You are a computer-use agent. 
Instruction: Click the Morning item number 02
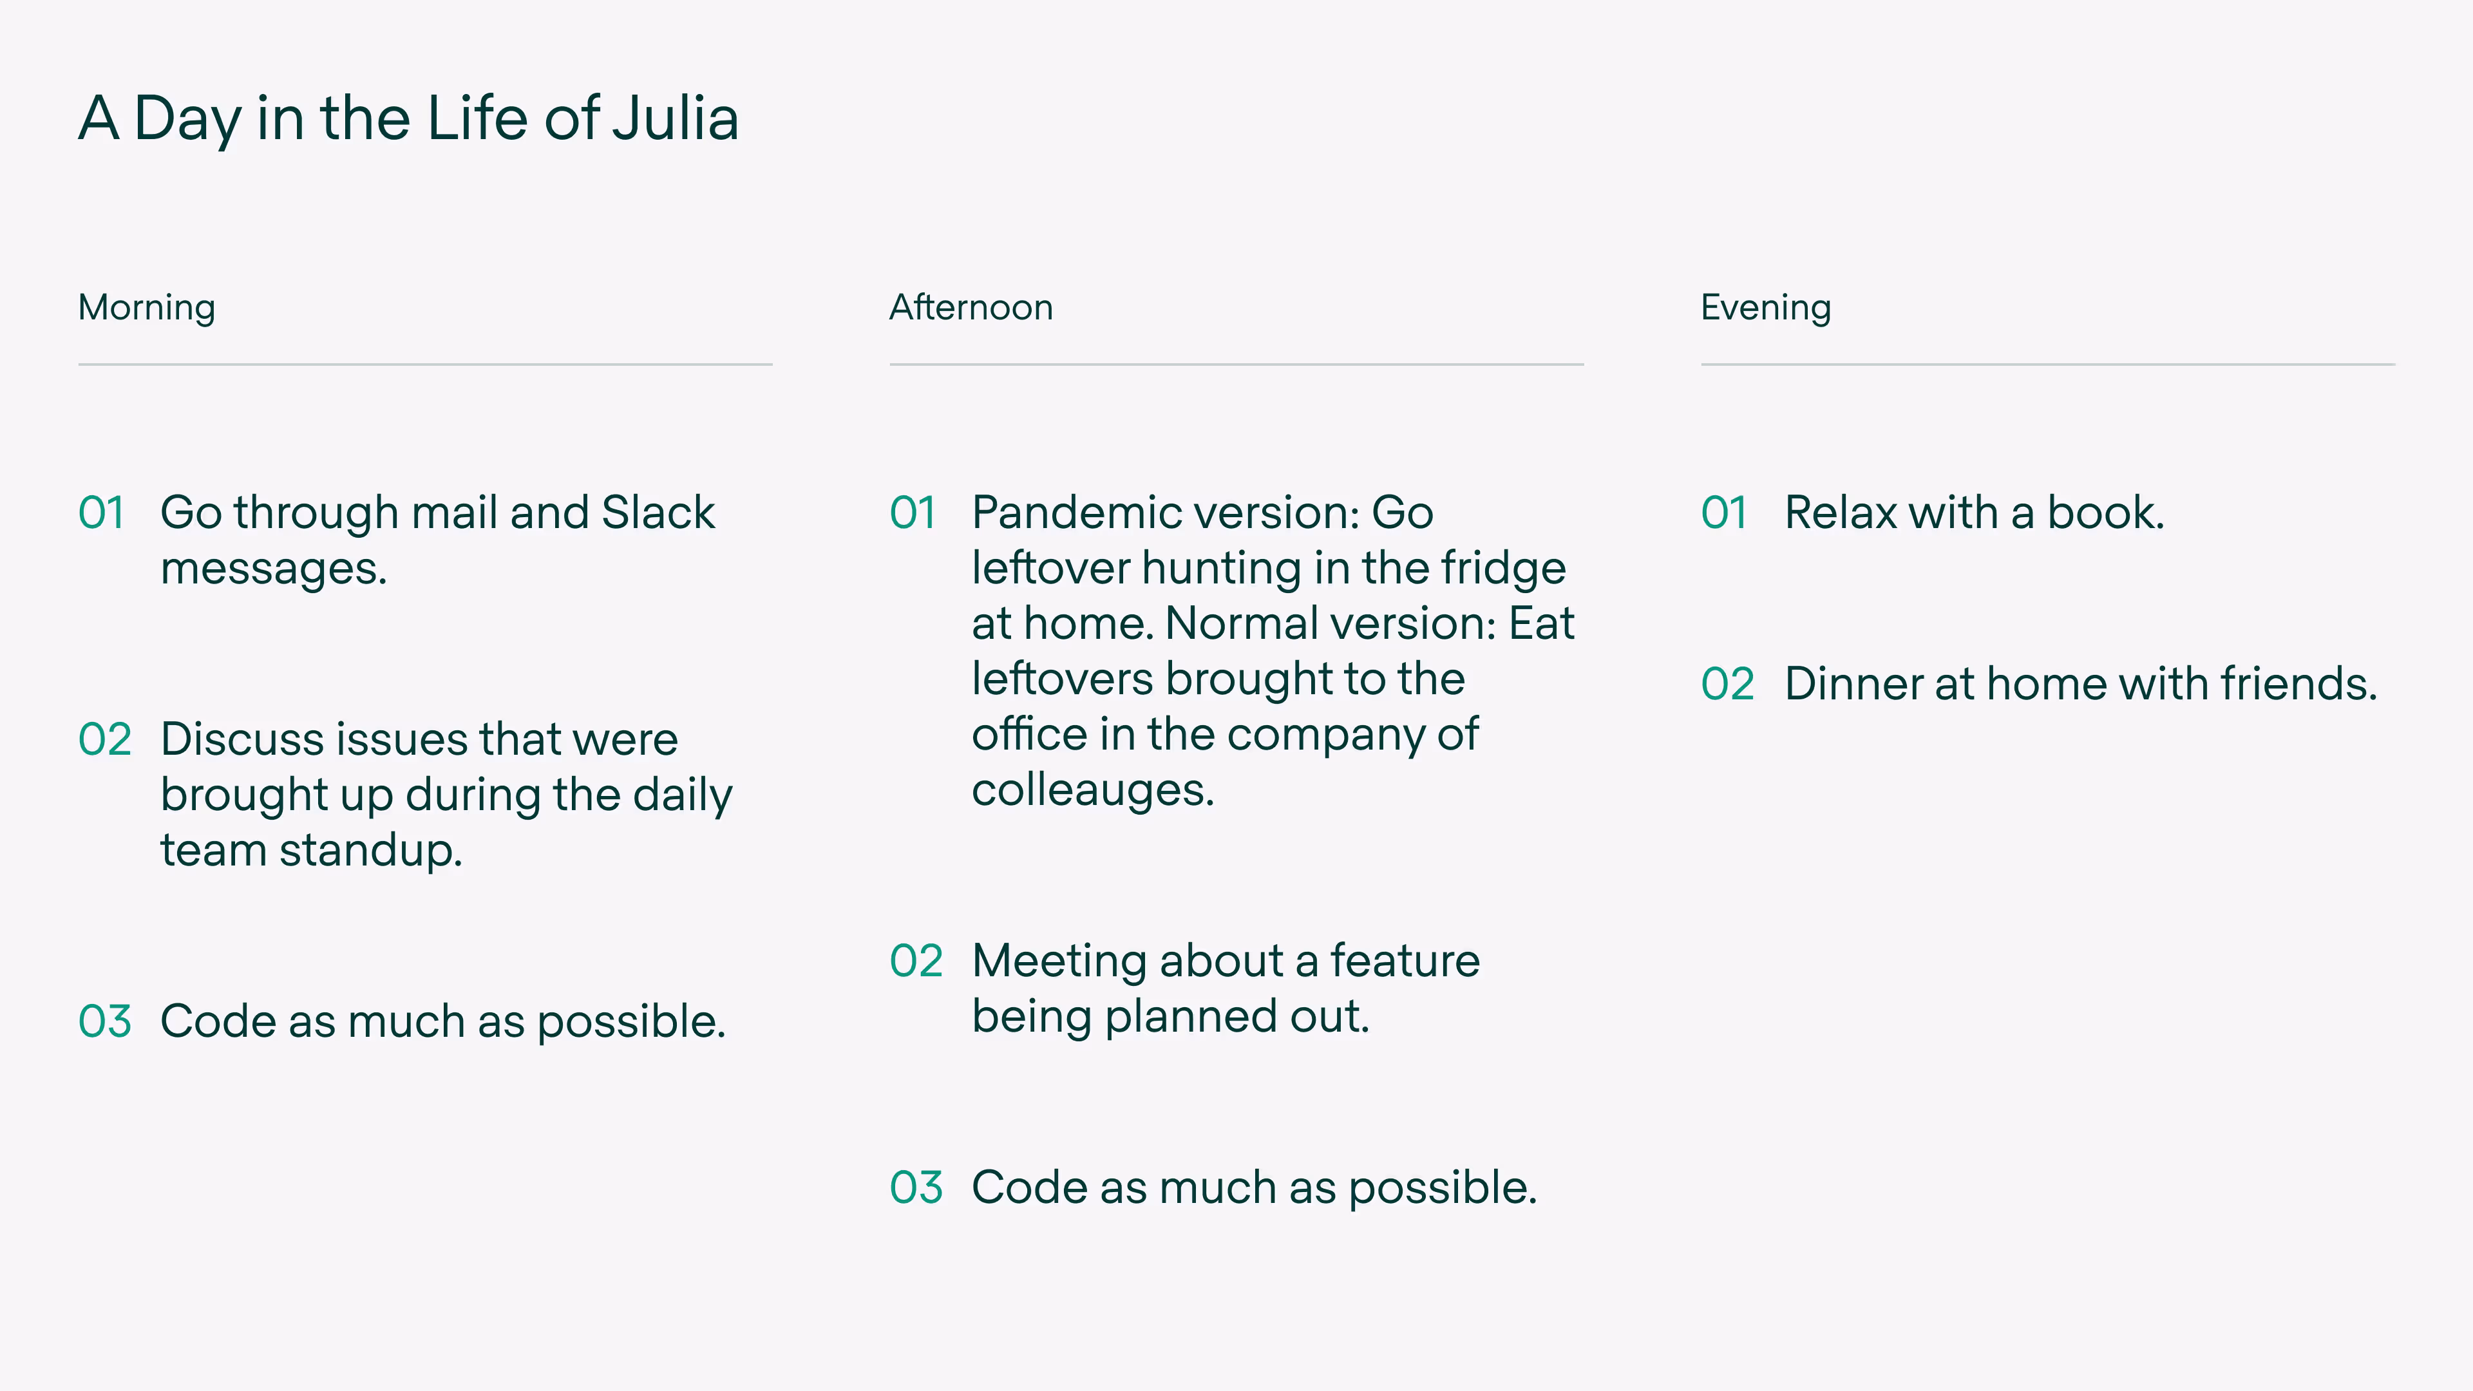(x=104, y=739)
